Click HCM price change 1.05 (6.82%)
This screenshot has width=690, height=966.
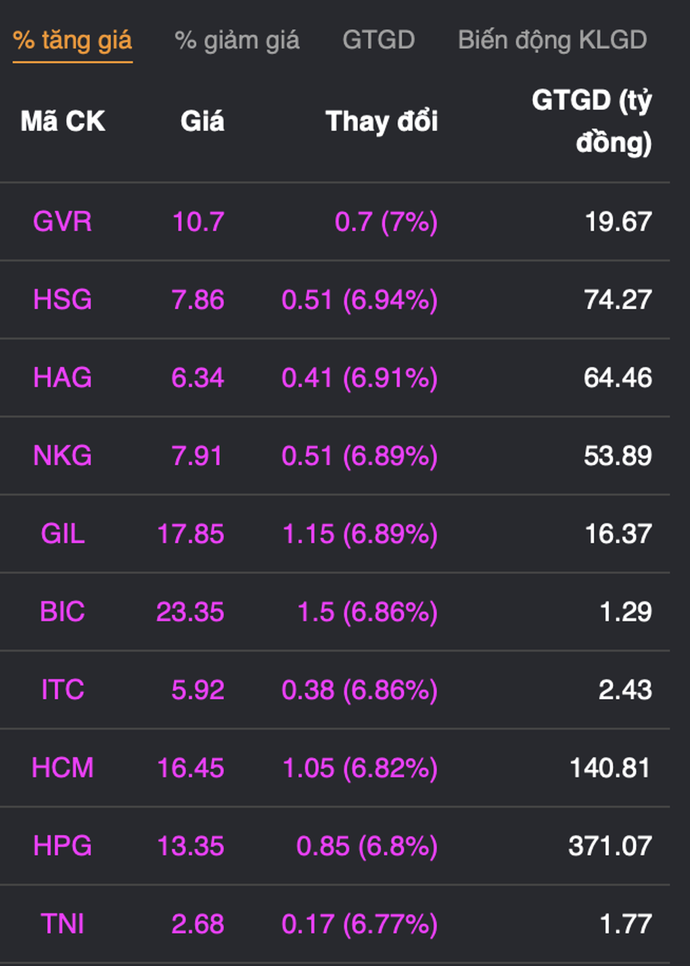[359, 768]
